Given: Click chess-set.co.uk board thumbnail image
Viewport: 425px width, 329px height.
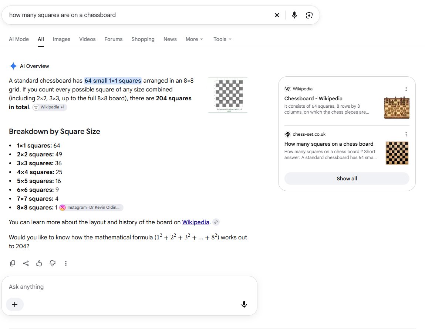Looking at the screenshot, I should (397, 153).
